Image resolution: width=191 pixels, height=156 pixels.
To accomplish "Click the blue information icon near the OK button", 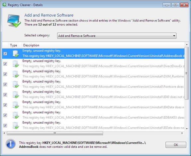I will (11, 144).
